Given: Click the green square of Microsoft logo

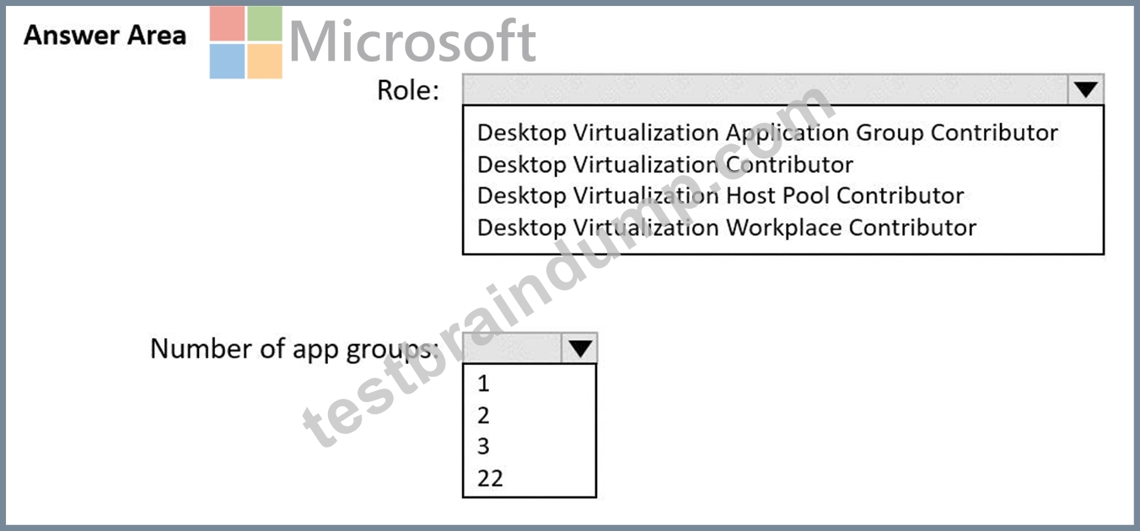Looking at the screenshot, I should point(265,24).
